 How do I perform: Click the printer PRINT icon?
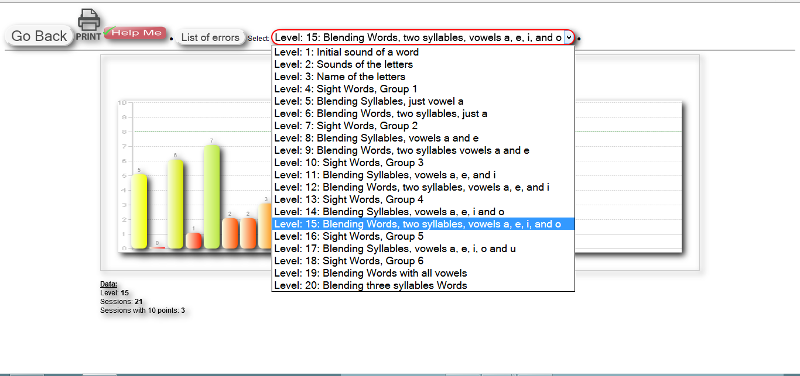(88, 25)
